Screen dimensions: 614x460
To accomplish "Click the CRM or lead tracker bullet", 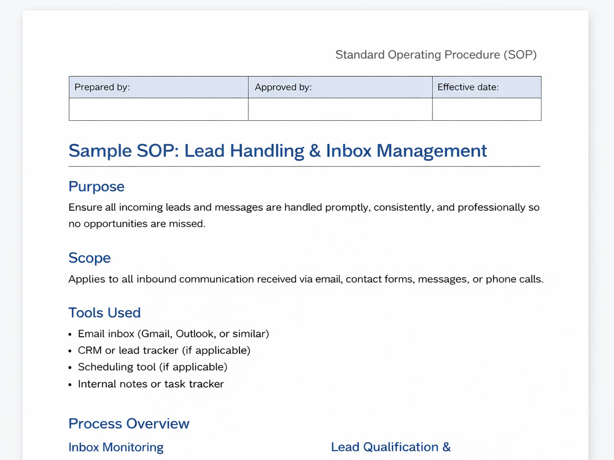I will click(164, 350).
